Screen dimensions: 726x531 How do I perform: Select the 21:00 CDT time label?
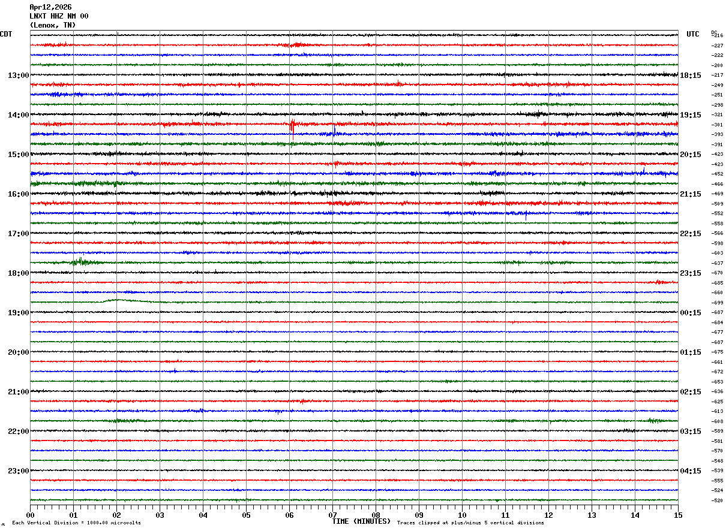coord(18,392)
